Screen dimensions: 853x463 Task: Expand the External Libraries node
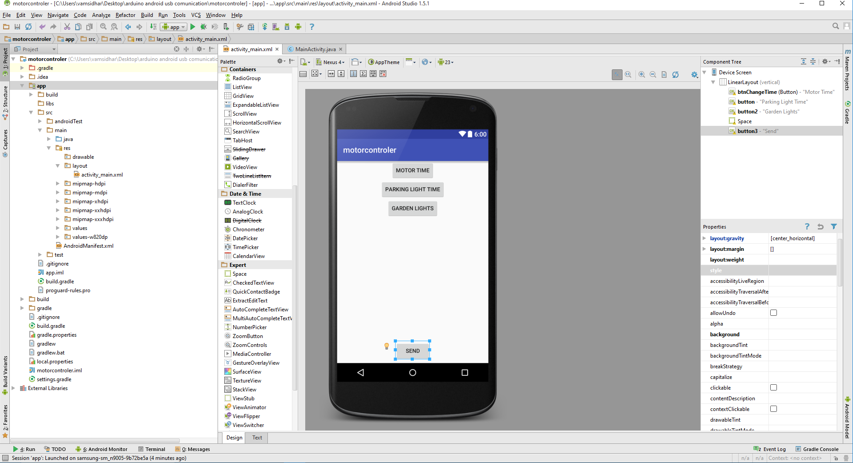(13, 388)
